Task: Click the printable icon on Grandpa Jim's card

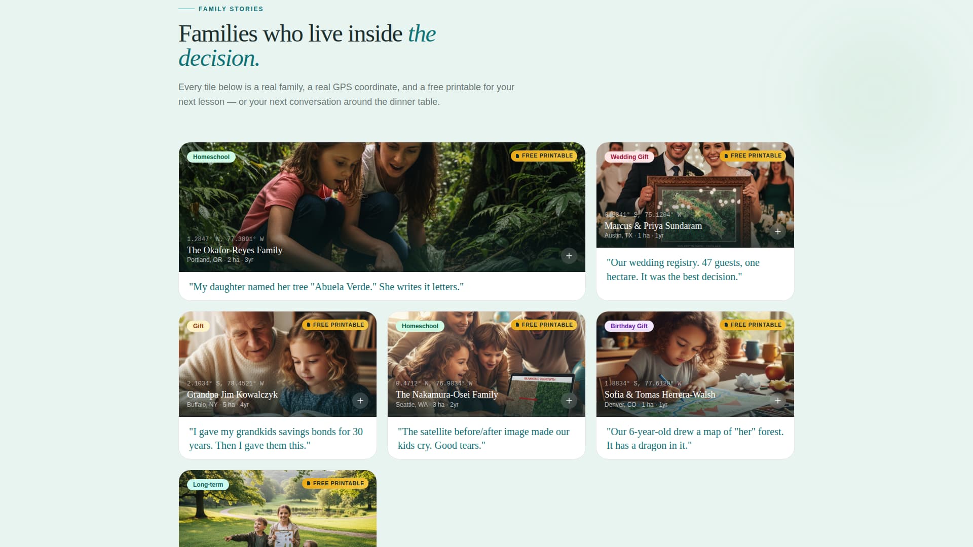Action: [308, 325]
